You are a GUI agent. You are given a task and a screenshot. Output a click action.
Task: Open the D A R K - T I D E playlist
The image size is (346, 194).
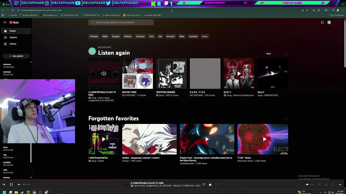pos(205,74)
